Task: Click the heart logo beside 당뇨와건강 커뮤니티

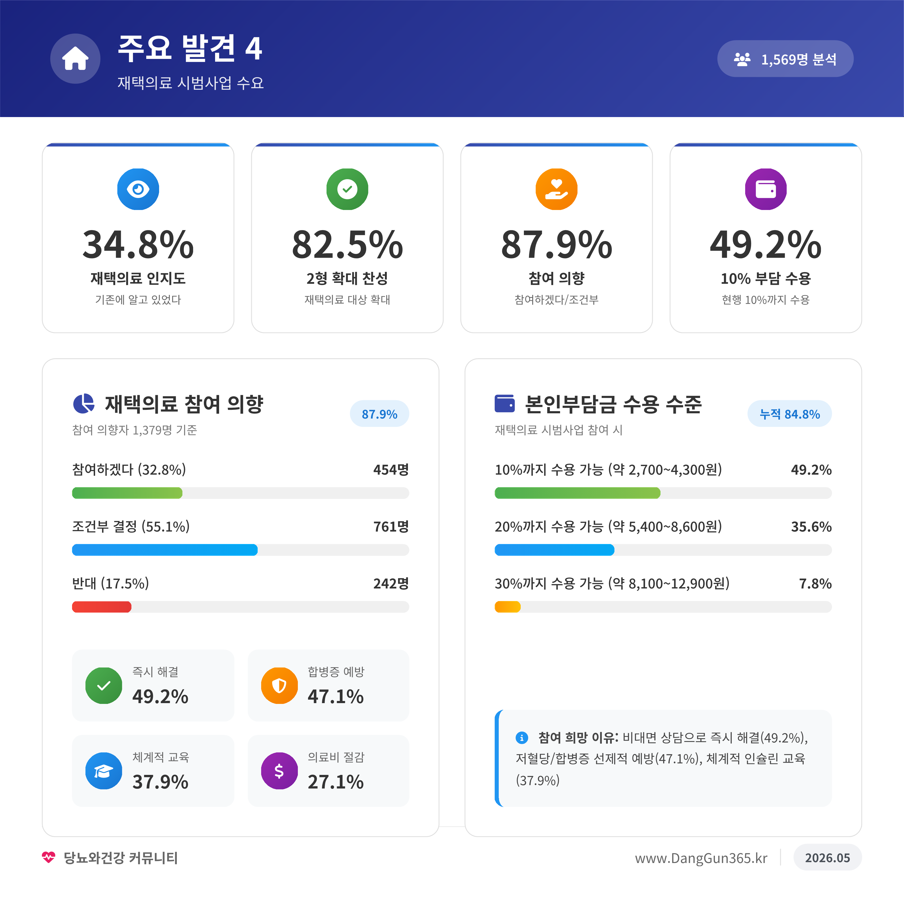Action: click(x=48, y=857)
